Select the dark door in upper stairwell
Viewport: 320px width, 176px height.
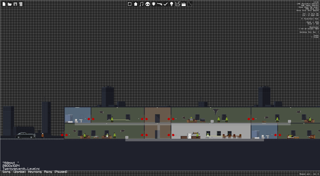pos(157,118)
